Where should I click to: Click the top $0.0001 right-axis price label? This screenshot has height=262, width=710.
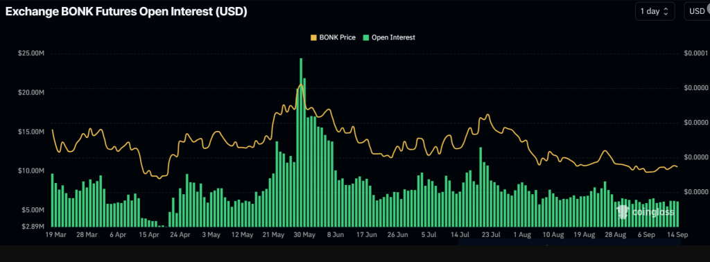point(697,53)
